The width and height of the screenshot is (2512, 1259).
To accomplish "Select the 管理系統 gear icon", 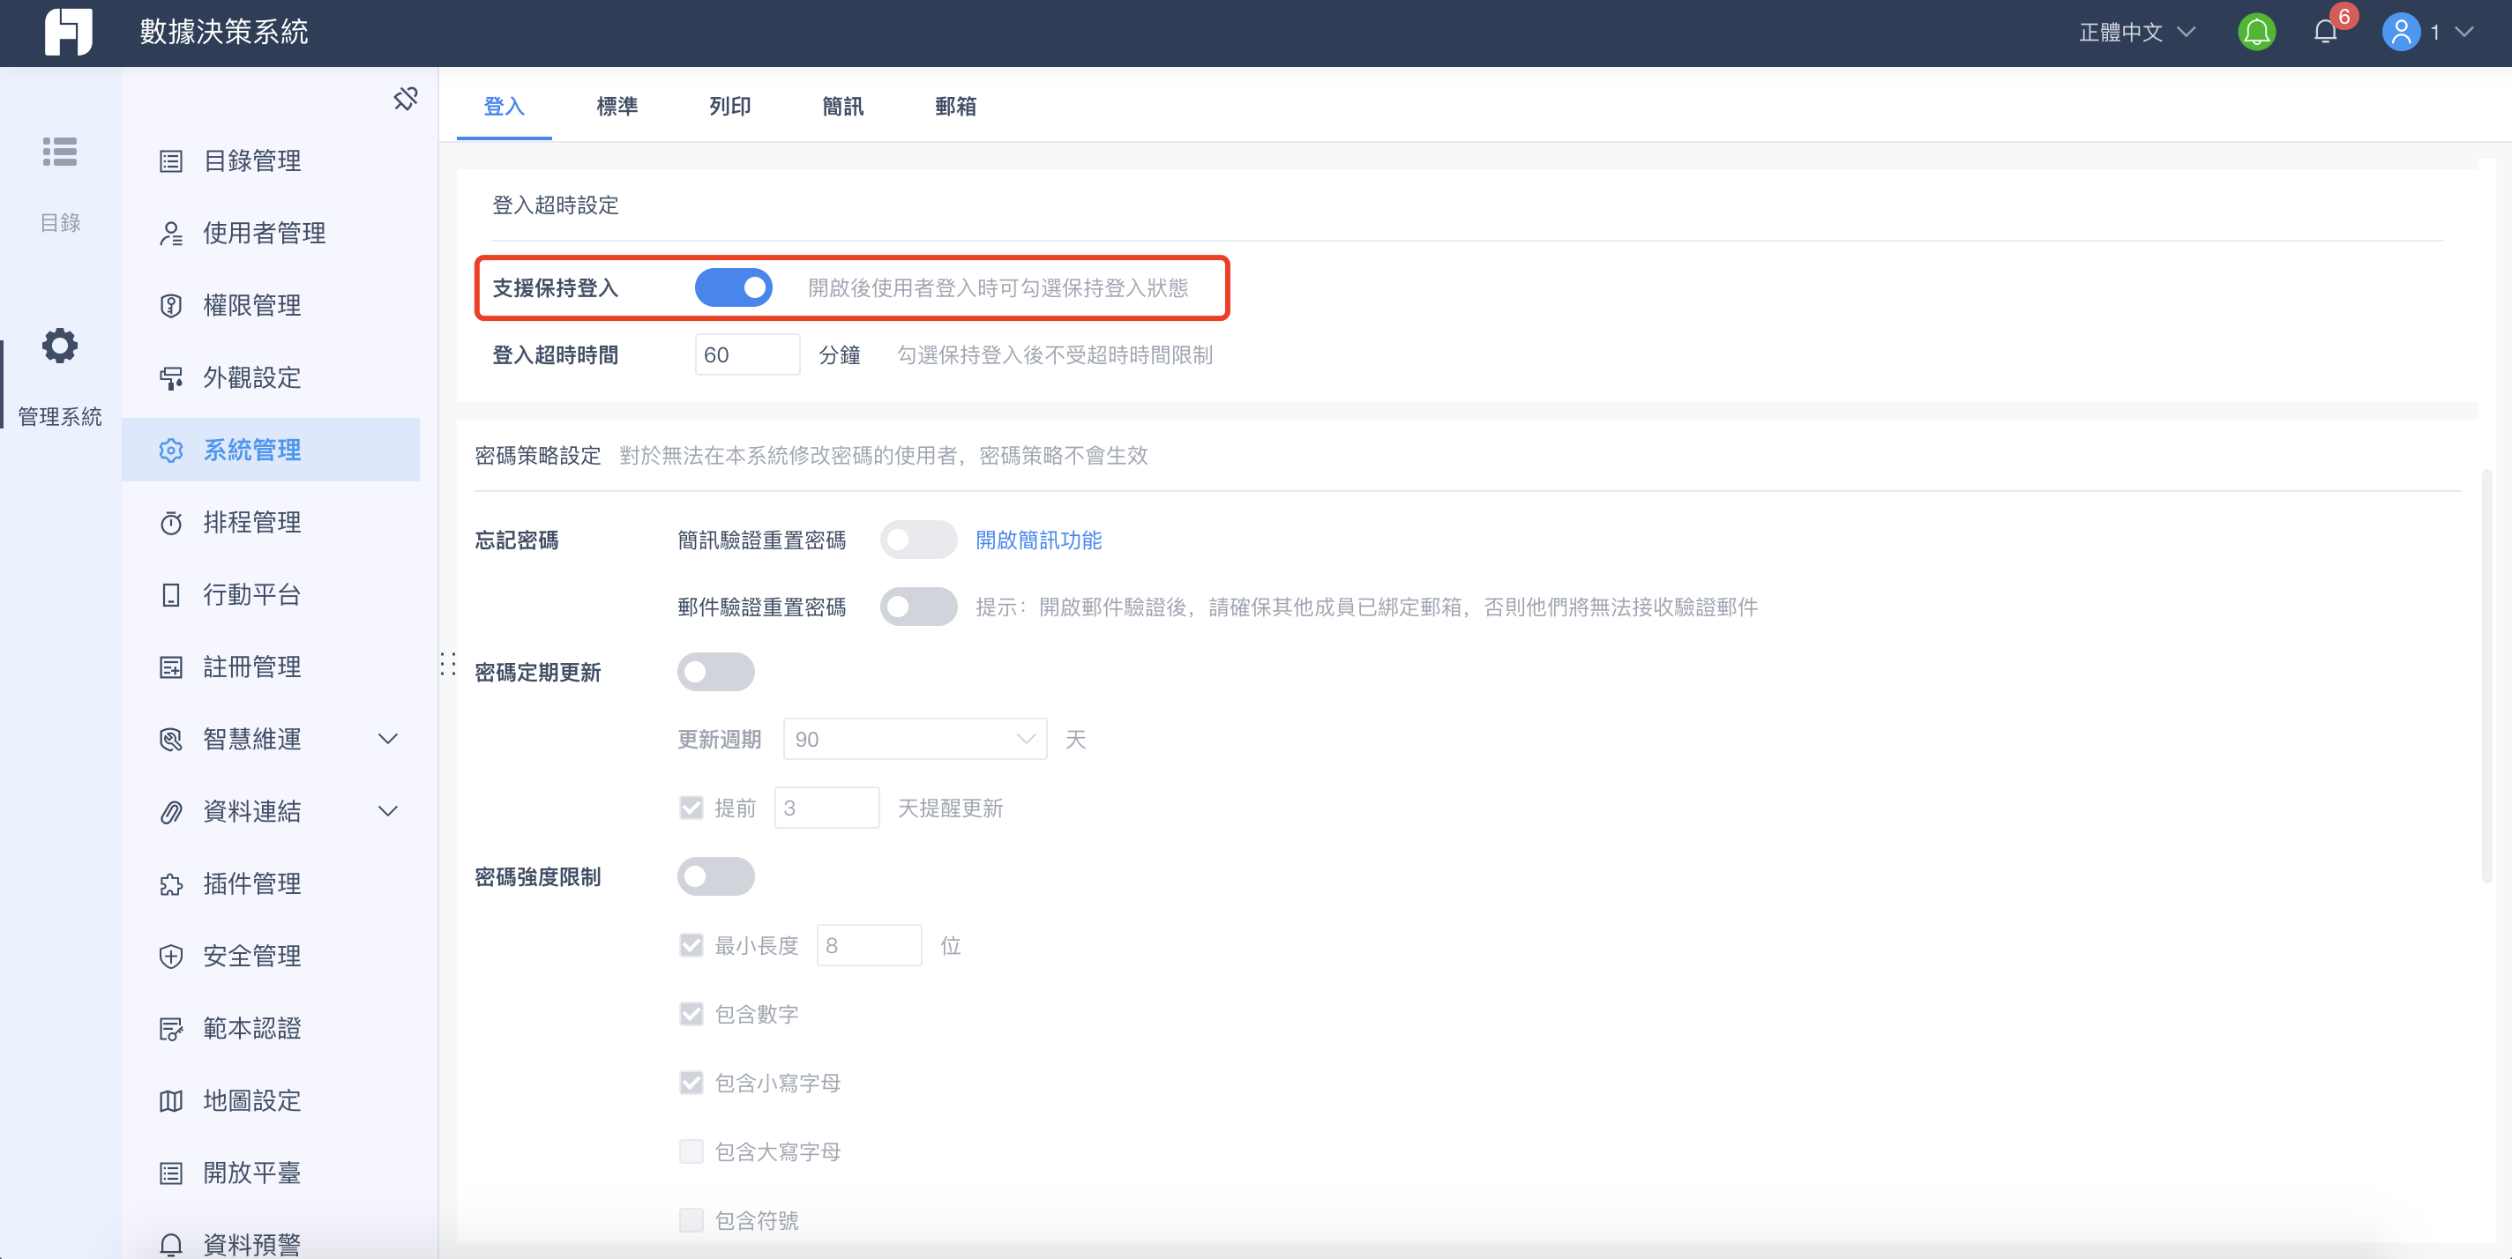I will (x=59, y=346).
